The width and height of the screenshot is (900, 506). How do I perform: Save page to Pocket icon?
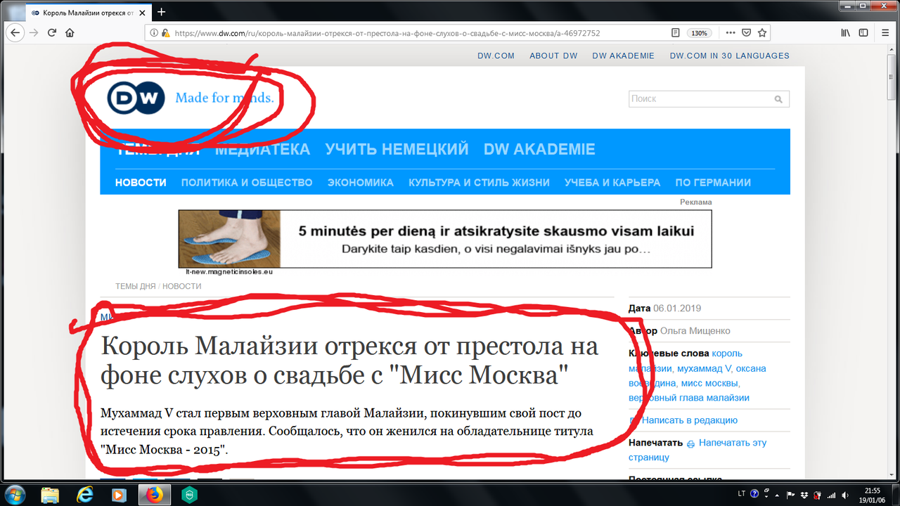(x=747, y=33)
